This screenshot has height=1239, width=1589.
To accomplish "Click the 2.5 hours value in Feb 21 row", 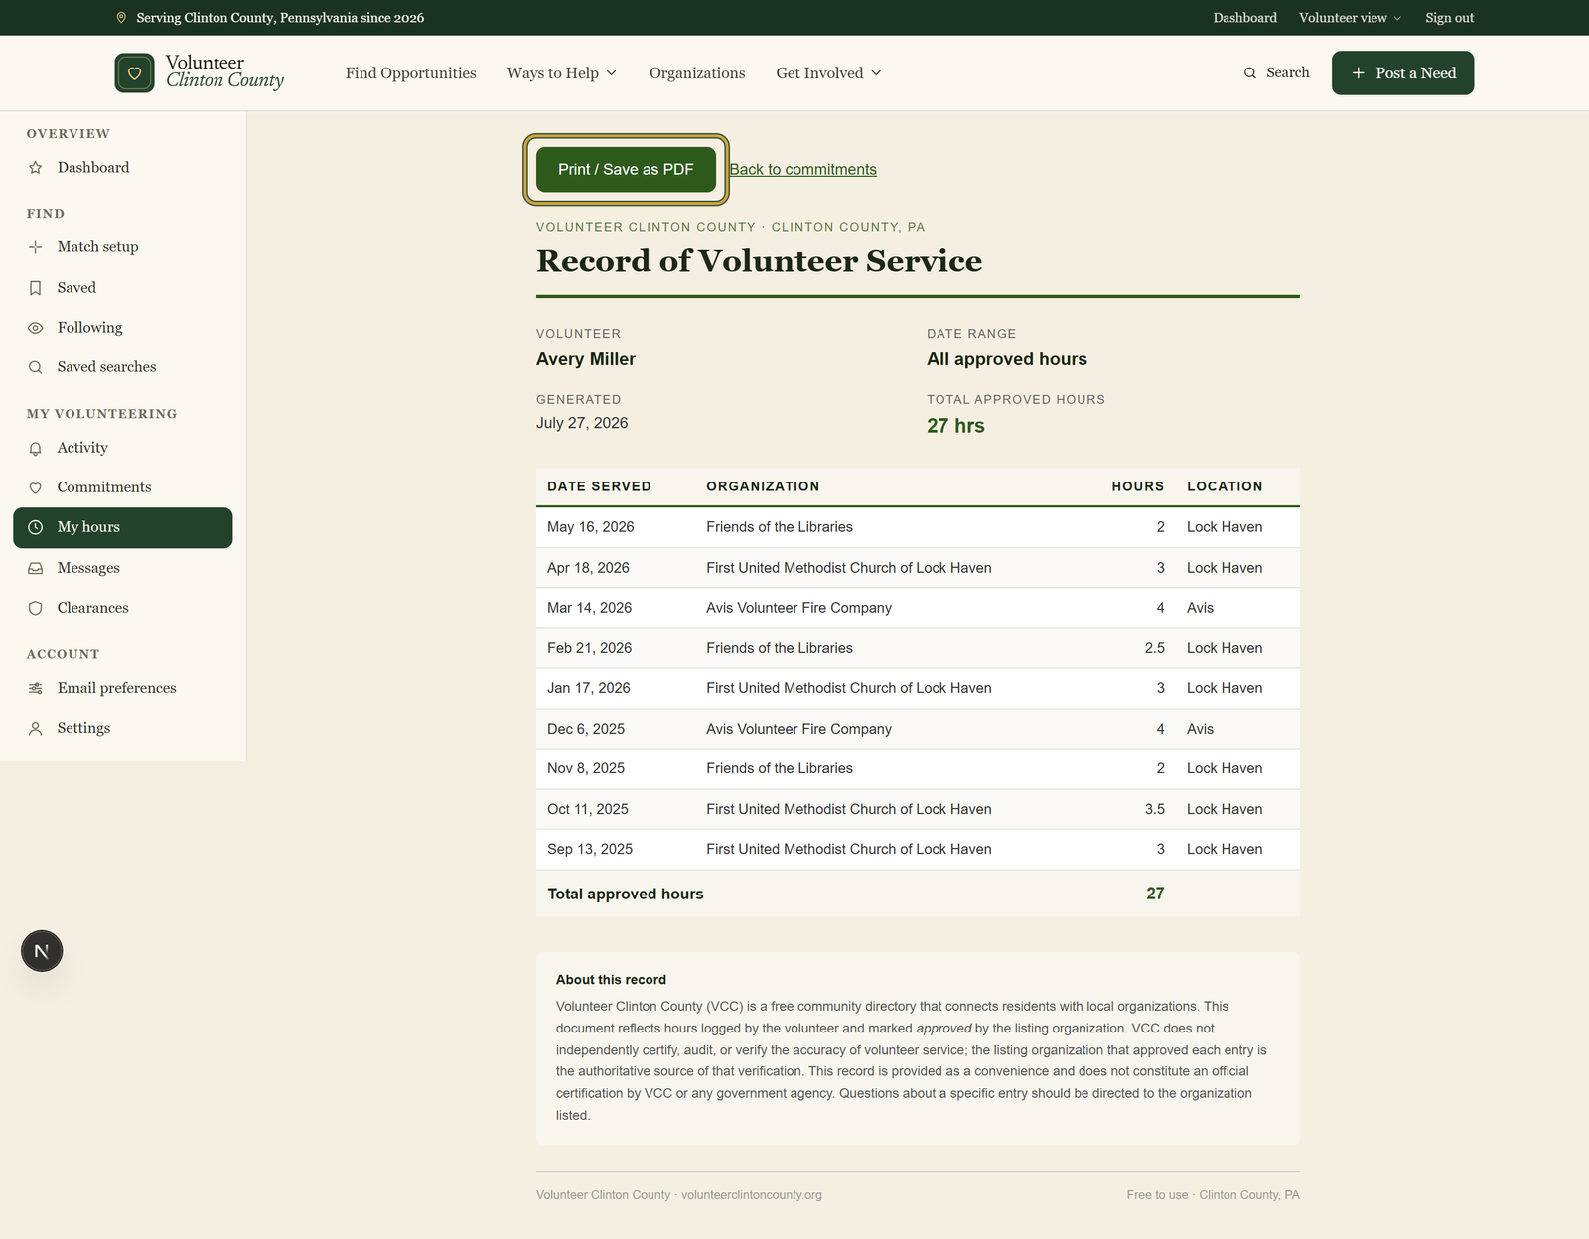I will [1154, 648].
